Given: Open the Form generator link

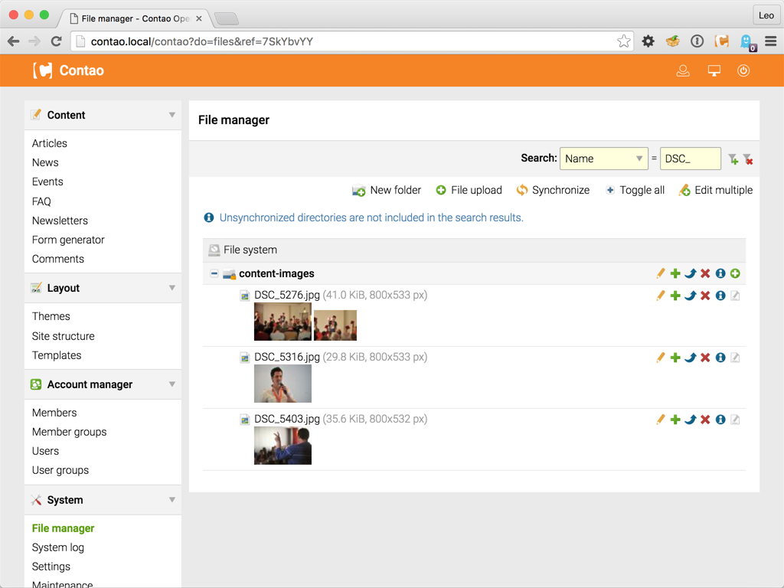Looking at the screenshot, I should [68, 240].
